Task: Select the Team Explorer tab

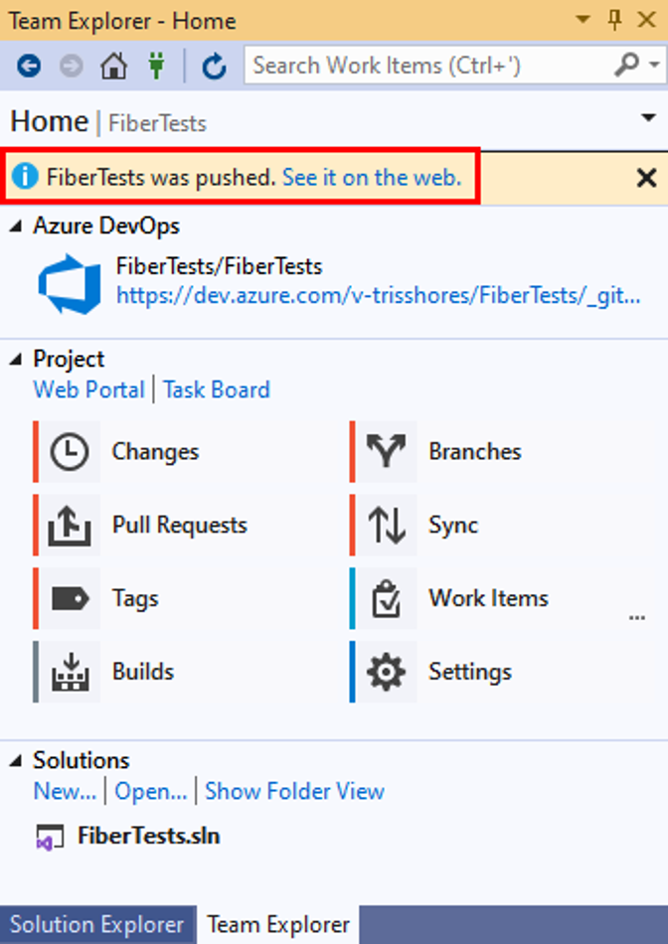Action: (278, 925)
